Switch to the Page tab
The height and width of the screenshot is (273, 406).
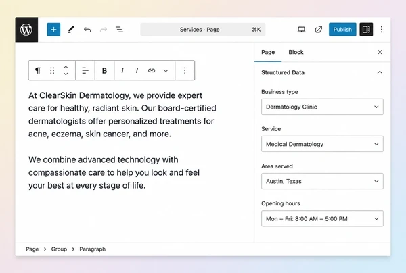point(268,52)
